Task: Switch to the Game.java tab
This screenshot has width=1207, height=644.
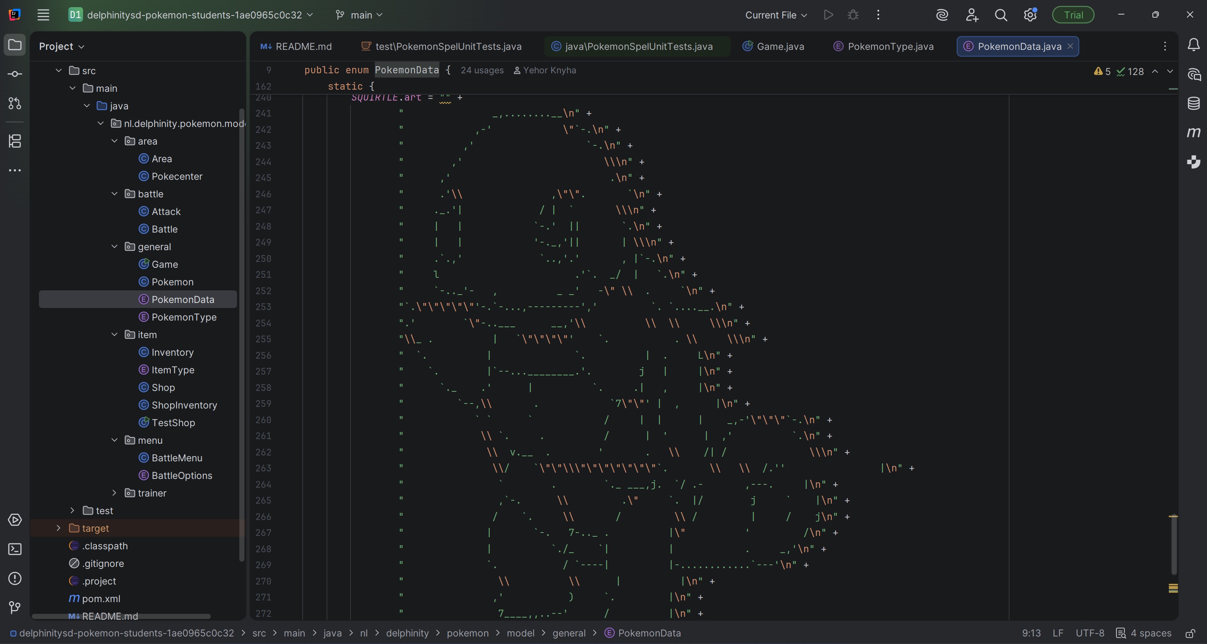Action: pos(773,46)
